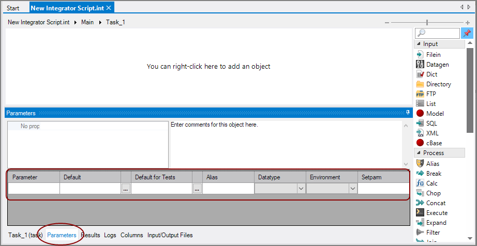Toggle the toolbox pin button
Viewport: 477px width, 246px height.
(467, 33)
